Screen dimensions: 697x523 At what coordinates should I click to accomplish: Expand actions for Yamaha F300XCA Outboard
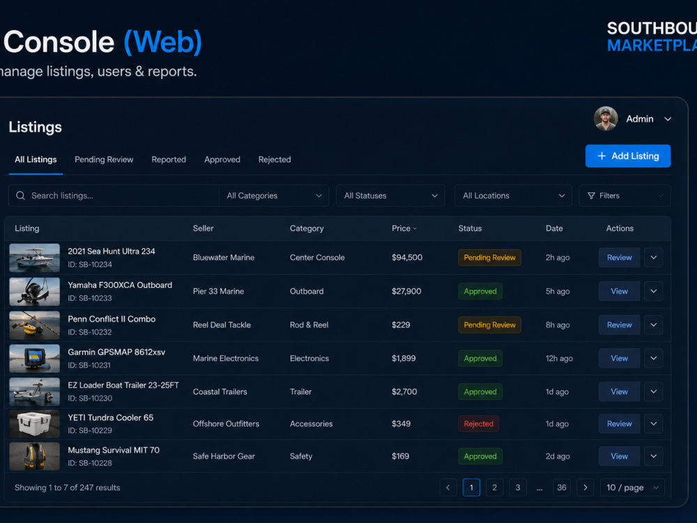(654, 291)
